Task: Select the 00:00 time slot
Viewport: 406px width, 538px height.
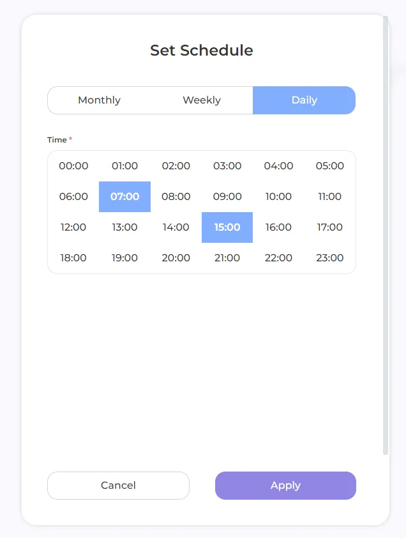Action: pyautogui.click(x=73, y=166)
